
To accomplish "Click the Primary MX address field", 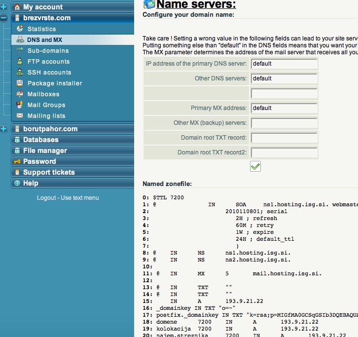I will pos(284,108).
